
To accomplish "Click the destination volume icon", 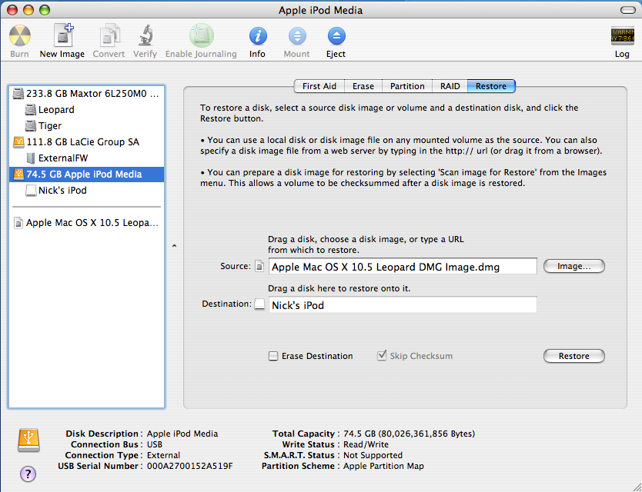I will 259,304.
